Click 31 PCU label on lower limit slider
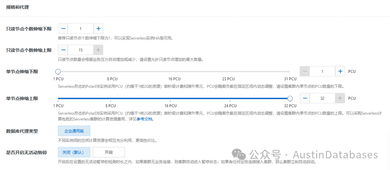Image resolution: width=390 pixels, height=170 pixels. (x=290, y=79)
